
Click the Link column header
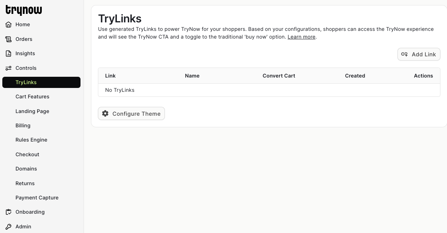pos(110,76)
